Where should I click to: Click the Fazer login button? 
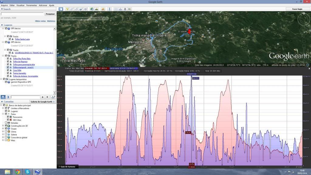click(x=297, y=9)
